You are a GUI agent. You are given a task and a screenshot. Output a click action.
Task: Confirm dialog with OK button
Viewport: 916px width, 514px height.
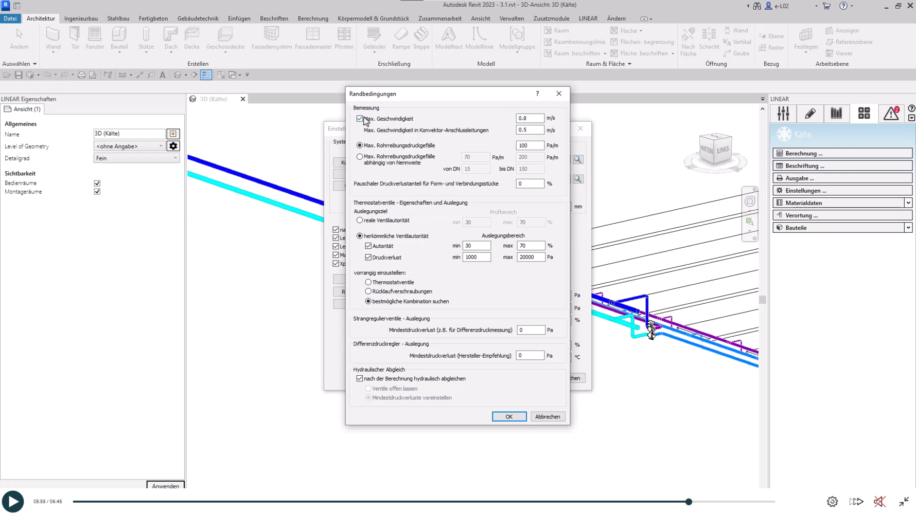click(x=509, y=417)
